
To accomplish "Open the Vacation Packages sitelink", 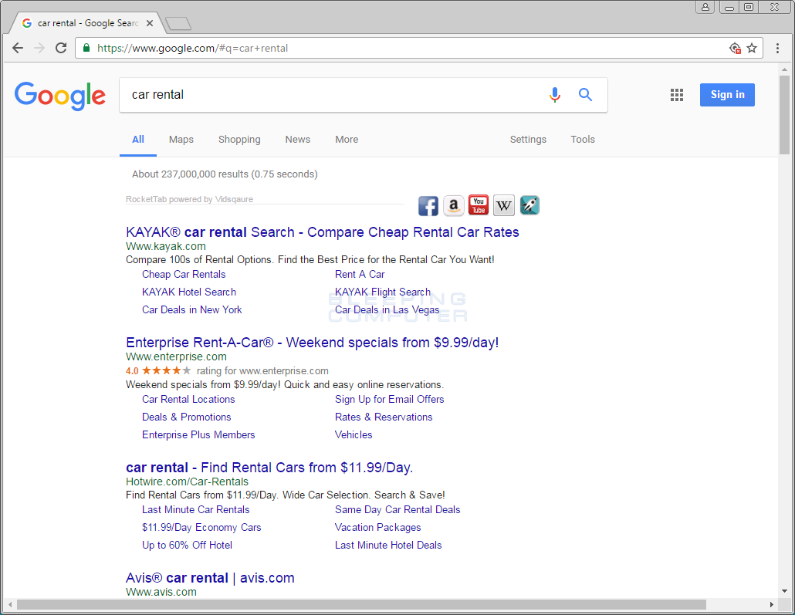I will point(377,528).
